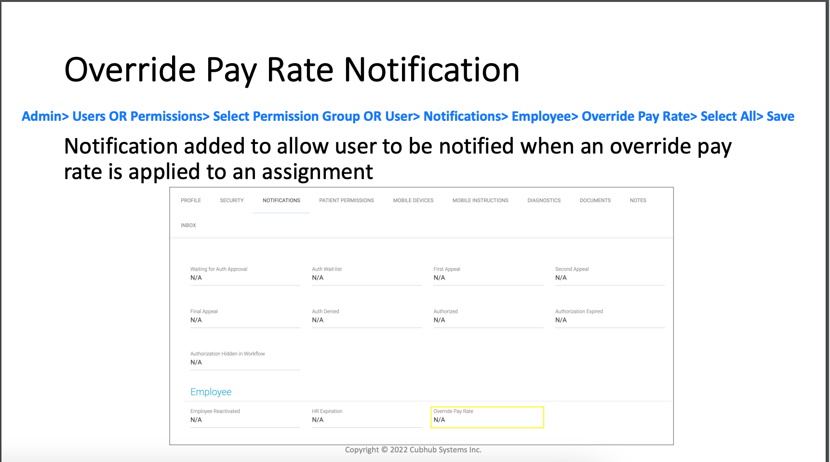
Task: Open the HR Expiration dropdown
Action: (x=366, y=418)
